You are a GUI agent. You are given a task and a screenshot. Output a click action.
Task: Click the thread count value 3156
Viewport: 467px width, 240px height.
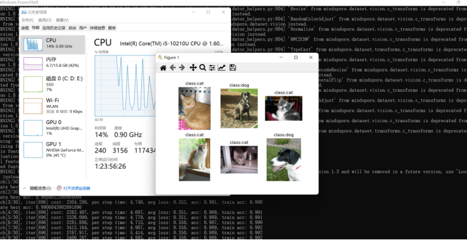[120, 151]
